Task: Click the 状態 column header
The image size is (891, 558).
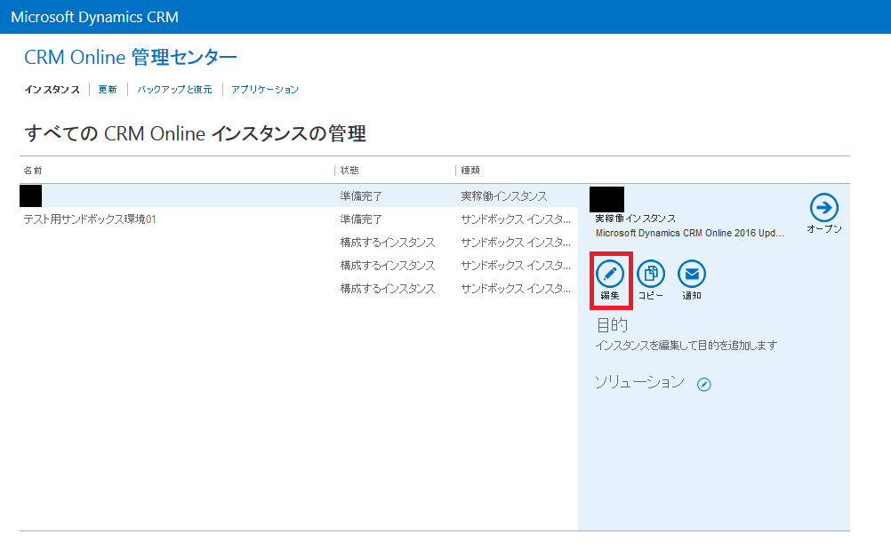Action: 349,171
